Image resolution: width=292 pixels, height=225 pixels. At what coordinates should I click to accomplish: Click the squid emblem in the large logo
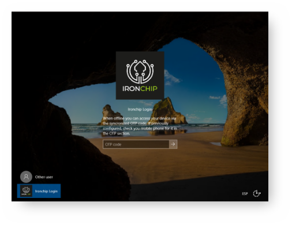[x=140, y=72]
